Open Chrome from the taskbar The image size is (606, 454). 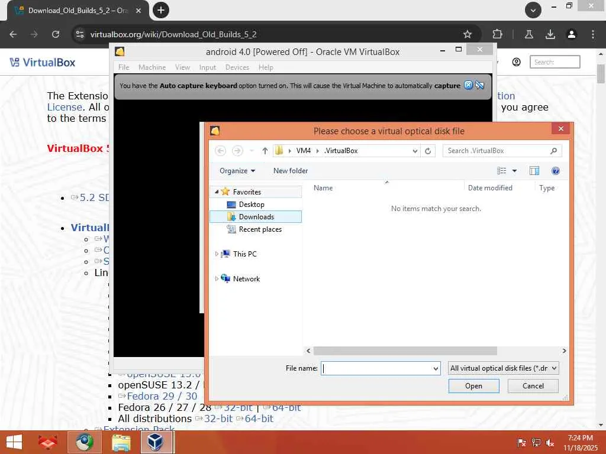click(x=85, y=442)
